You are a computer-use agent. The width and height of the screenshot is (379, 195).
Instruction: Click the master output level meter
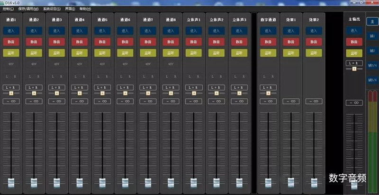click(x=372, y=142)
